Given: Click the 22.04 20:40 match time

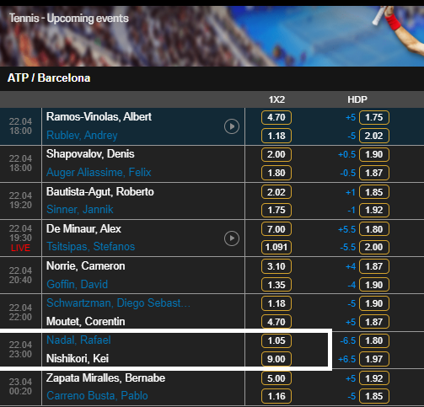Looking at the screenshot, I should [x=20, y=276].
